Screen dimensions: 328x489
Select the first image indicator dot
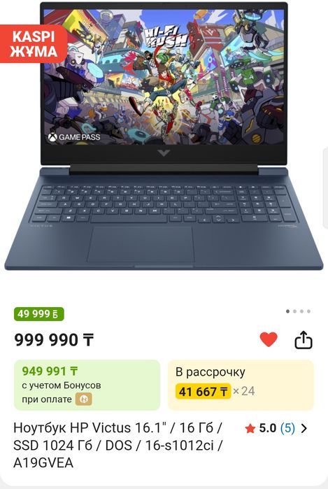[287, 311]
